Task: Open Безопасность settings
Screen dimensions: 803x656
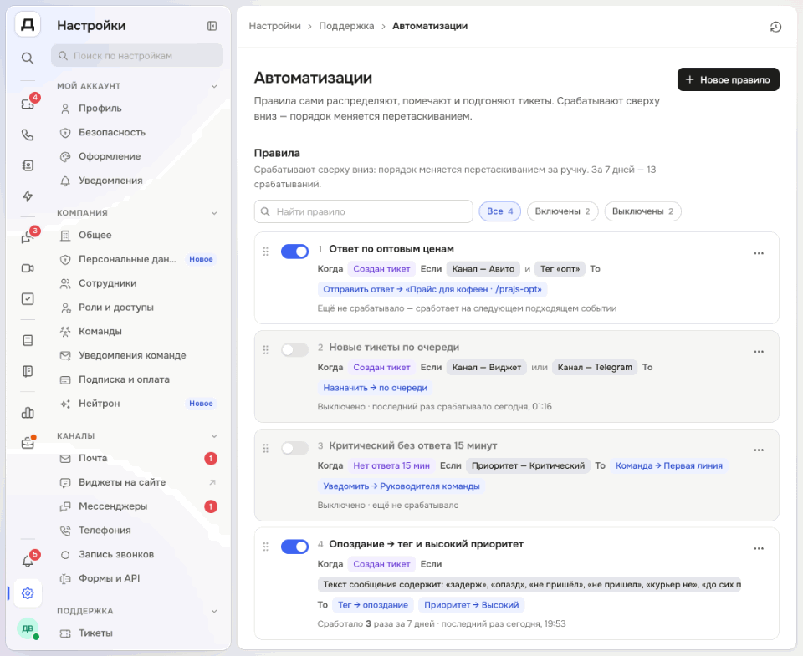Action: pos(137,133)
